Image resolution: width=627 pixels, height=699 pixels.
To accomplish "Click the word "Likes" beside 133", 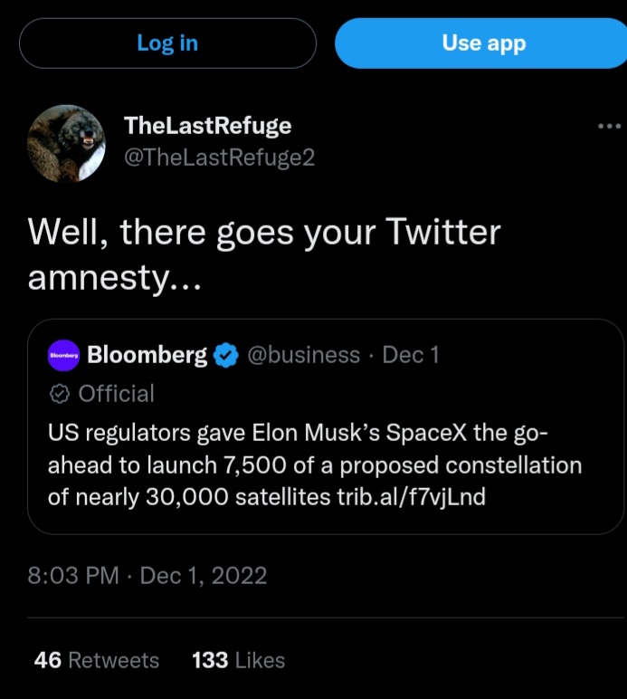I will [260, 661].
